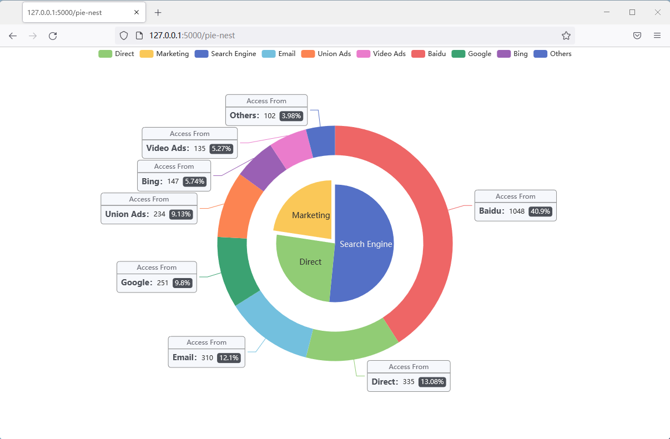Toggle the Direct legend item

tap(116, 54)
